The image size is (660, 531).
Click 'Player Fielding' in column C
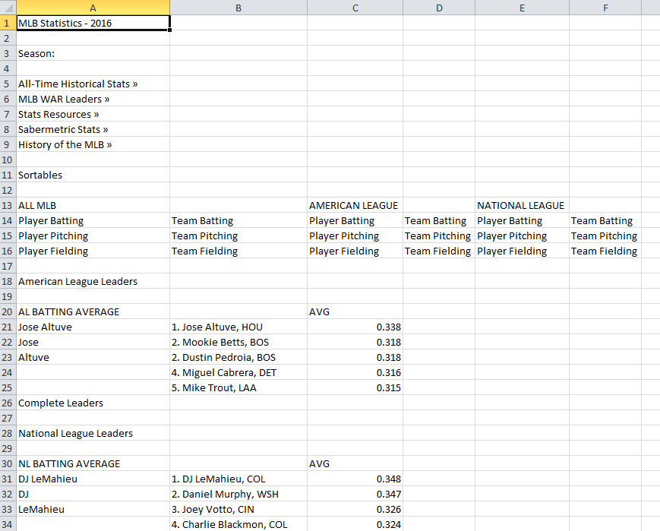click(x=355, y=251)
